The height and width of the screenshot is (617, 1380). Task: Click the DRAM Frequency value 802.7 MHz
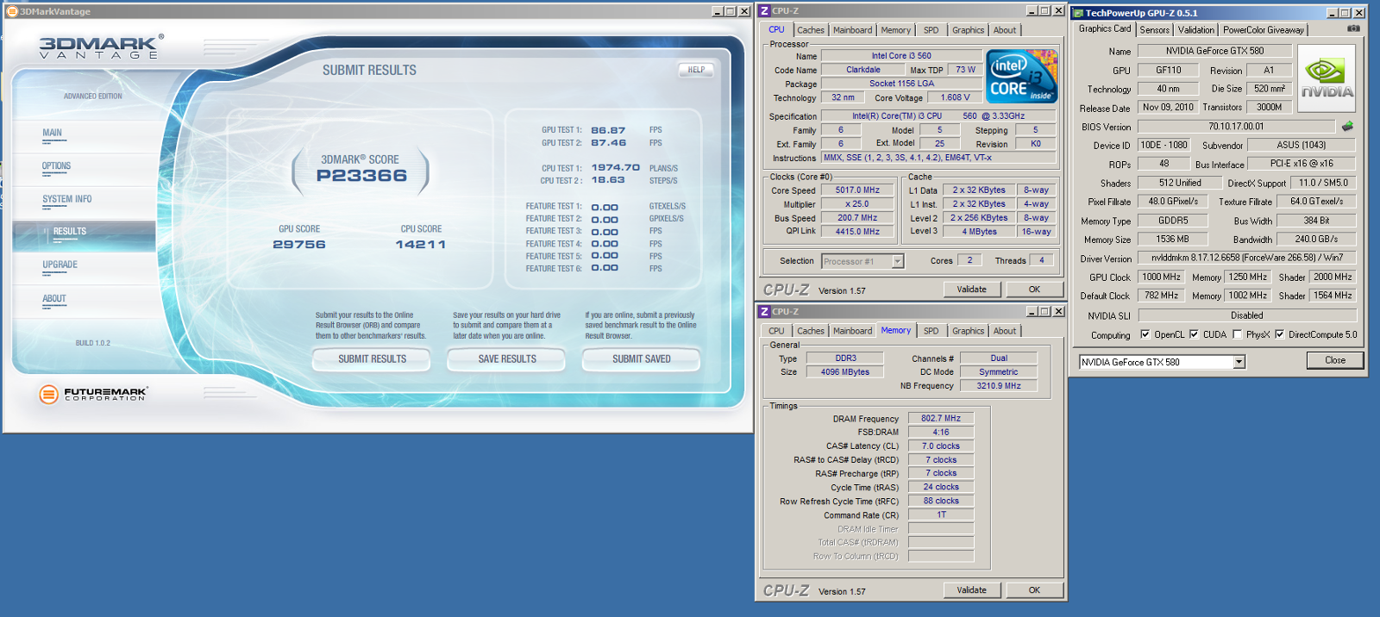[x=940, y=419]
